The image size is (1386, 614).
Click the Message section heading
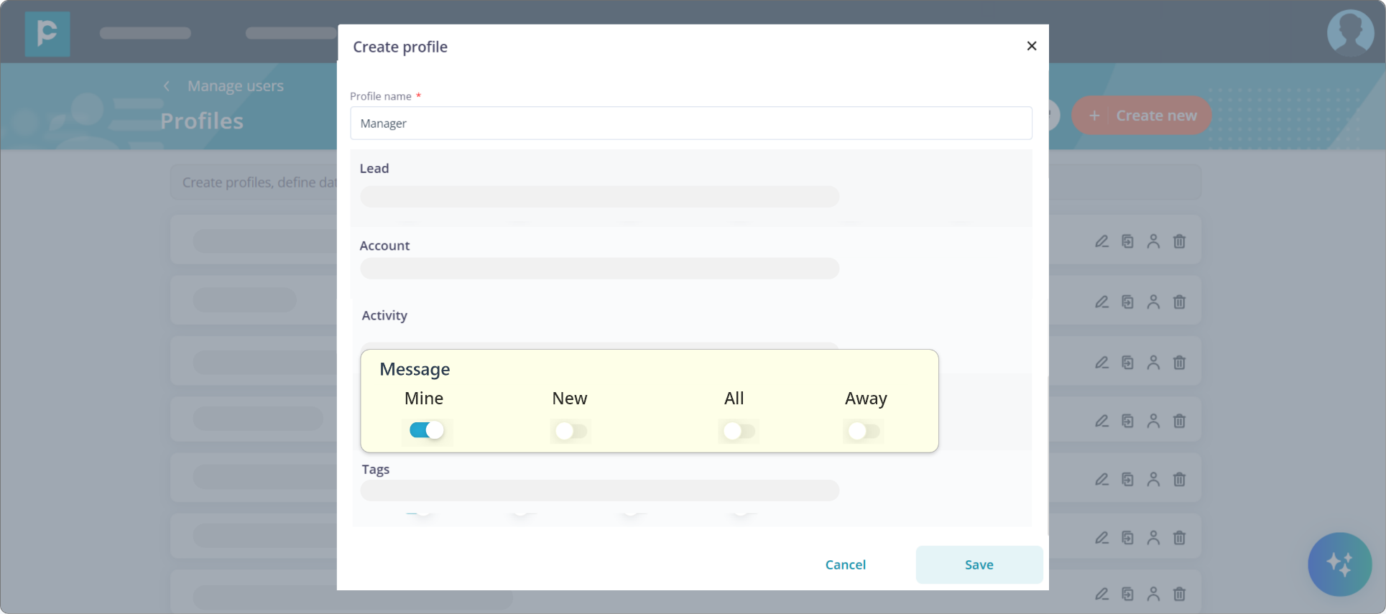[415, 369]
